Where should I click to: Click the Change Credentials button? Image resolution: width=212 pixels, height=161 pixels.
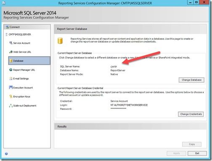point(191,114)
